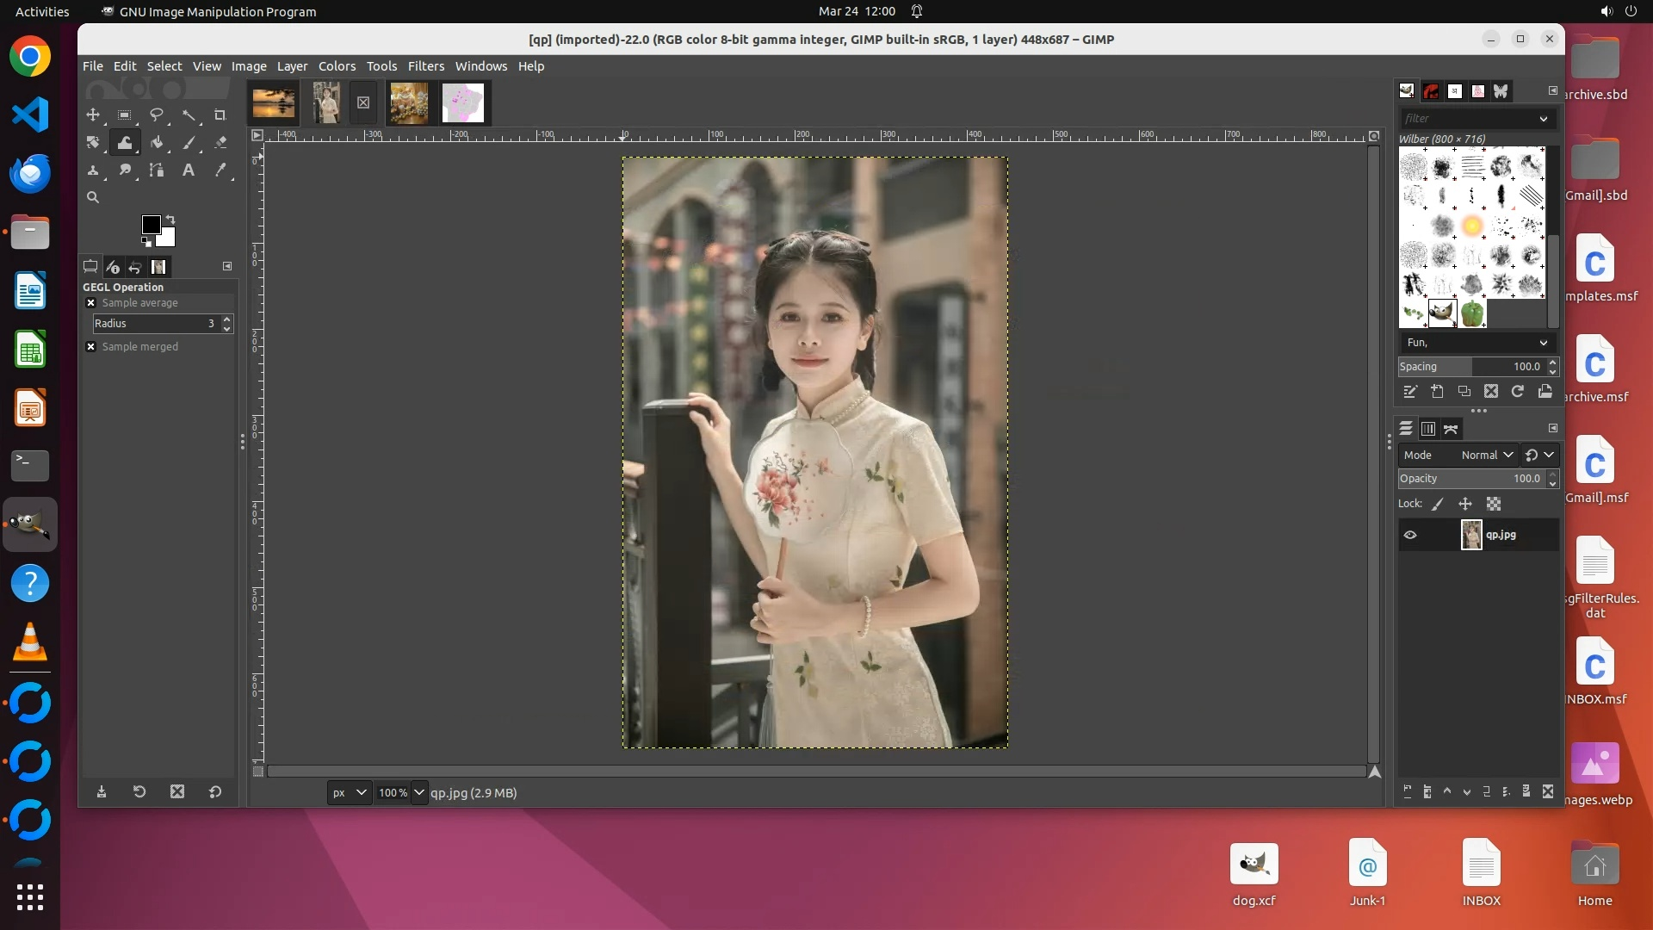Screen dimensions: 1653x930
Task: Toggle the Sample average checkbox
Action: pos(91,303)
